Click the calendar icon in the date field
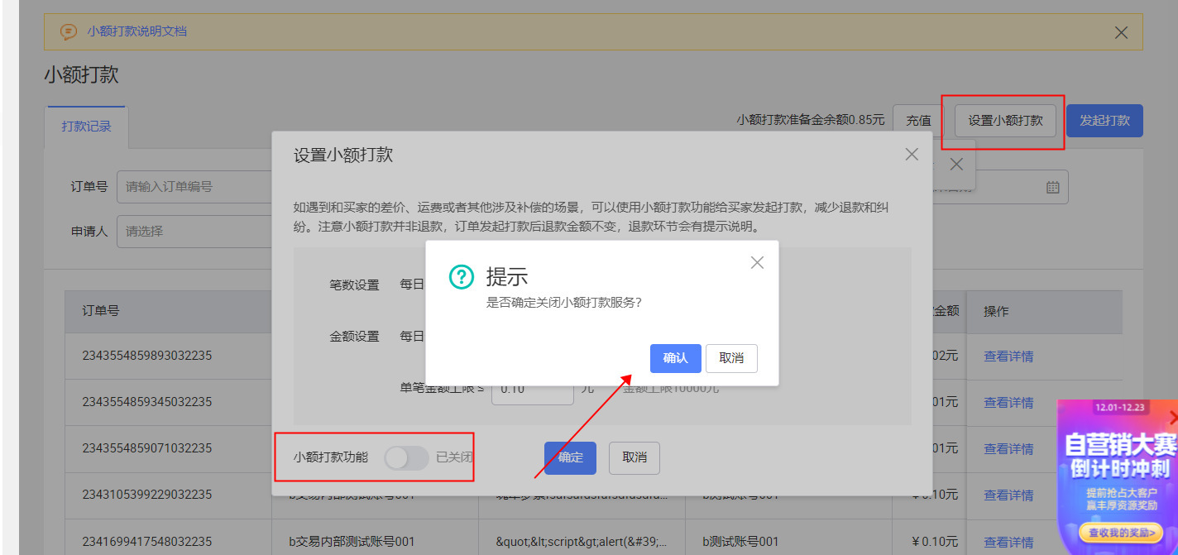This screenshot has height=555, width=1178. [1052, 187]
